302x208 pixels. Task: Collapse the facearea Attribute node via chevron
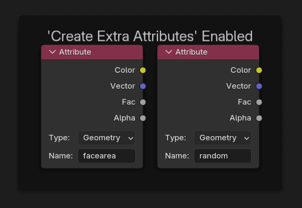[53, 52]
